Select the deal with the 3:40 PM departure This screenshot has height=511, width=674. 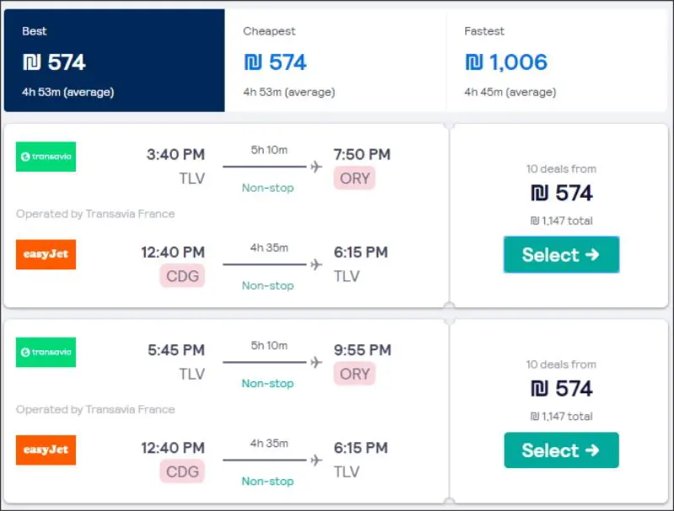[561, 254]
